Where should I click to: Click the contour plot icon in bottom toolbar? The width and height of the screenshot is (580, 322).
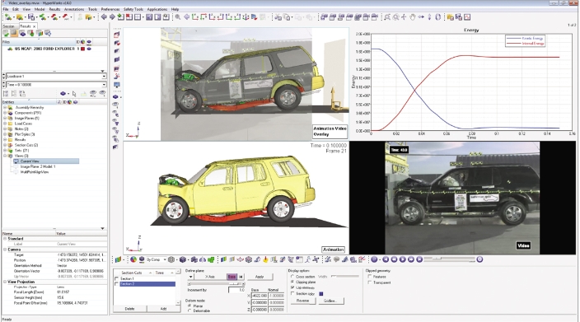pos(133,260)
